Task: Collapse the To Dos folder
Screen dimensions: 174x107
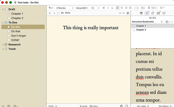Action: (3, 23)
